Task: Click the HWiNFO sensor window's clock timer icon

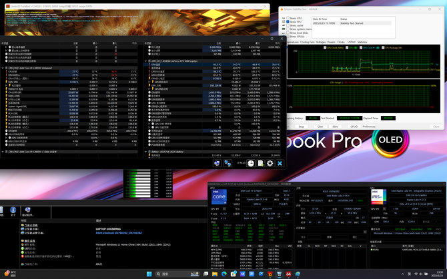Action: (251, 163)
